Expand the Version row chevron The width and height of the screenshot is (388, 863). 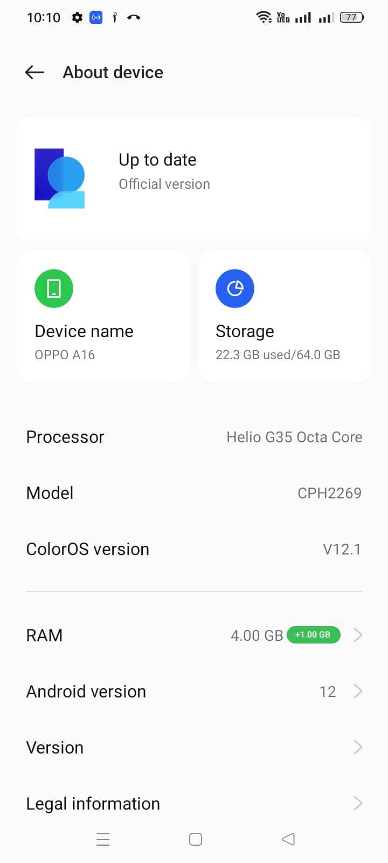coord(357,747)
